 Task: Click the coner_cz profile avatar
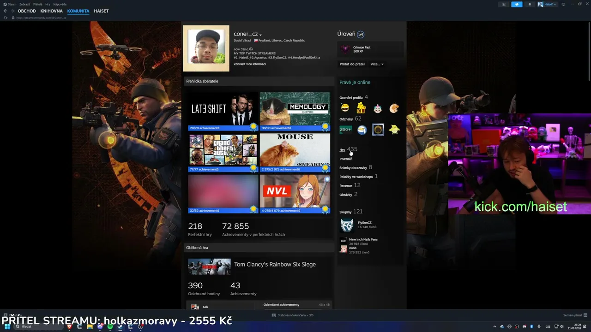pyautogui.click(x=206, y=48)
